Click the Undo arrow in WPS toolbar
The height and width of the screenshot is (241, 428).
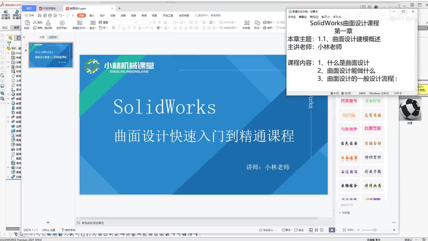click(x=60, y=15)
